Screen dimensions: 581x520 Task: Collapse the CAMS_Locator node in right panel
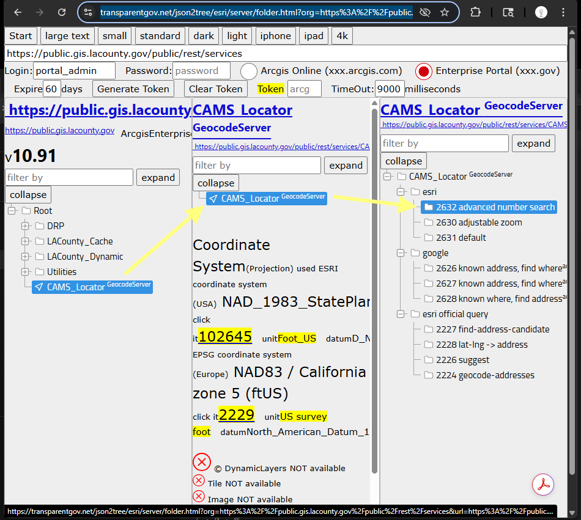point(387,176)
